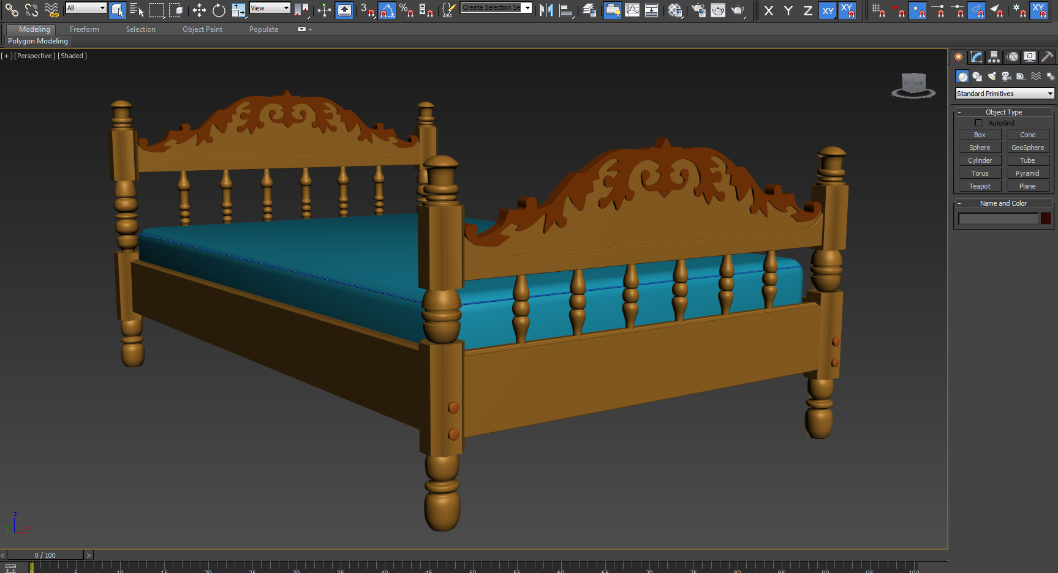
Task: Click the Sphere primitive button
Action: tap(980, 148)
